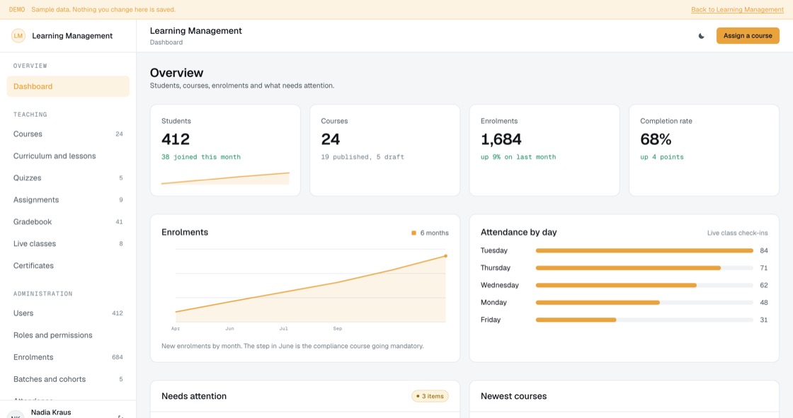This screenshot has height=418, width=793.
Task: Open the Quizzes sidebar item
Action: pyautogui.click(x=68, y=178)
